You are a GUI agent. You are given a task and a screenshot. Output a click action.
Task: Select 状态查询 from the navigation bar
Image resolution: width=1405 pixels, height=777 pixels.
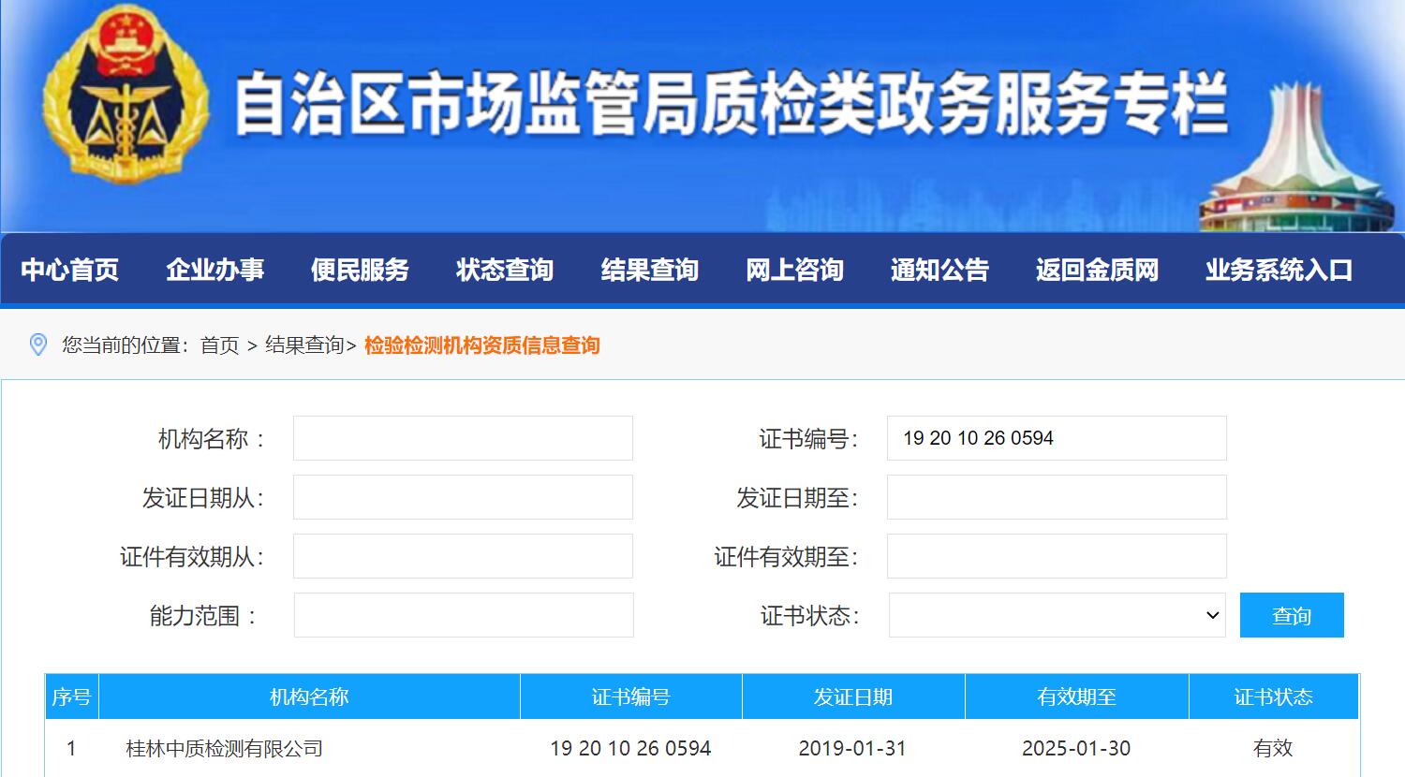tap(505, 270)
